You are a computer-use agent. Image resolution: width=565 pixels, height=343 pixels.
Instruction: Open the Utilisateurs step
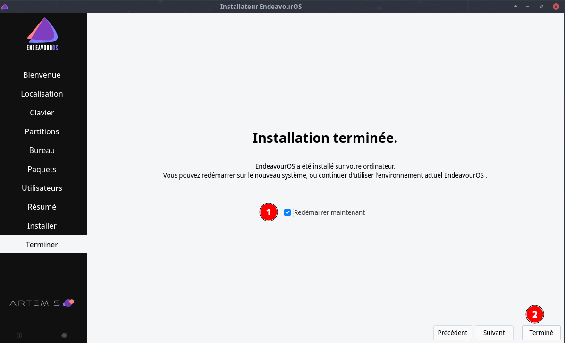point(42,188)
